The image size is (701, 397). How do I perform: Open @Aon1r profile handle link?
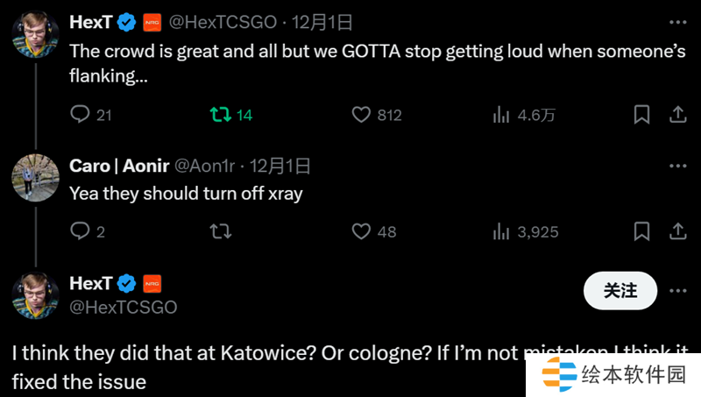click(204, 166)
